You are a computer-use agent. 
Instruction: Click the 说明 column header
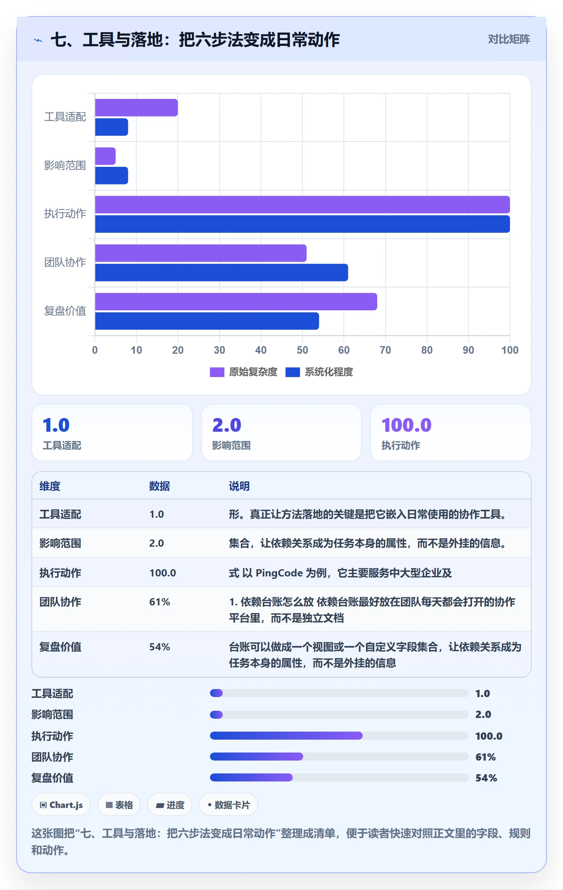[x=239, y=486]
